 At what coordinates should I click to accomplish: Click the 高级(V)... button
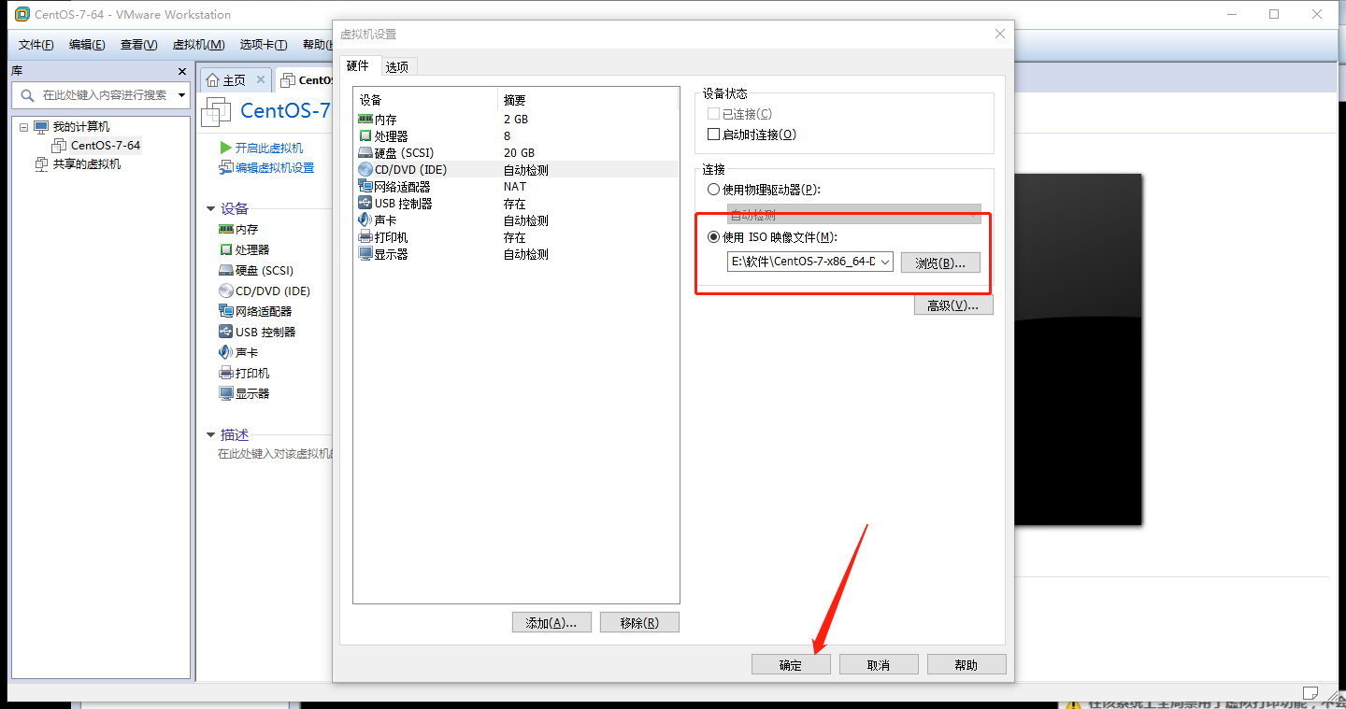[953, 305]
